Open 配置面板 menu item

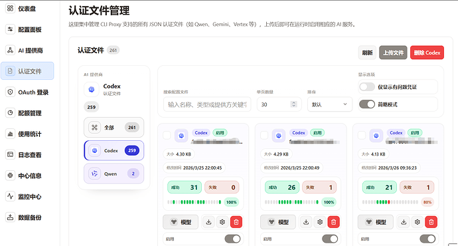(x=27, y=29)
